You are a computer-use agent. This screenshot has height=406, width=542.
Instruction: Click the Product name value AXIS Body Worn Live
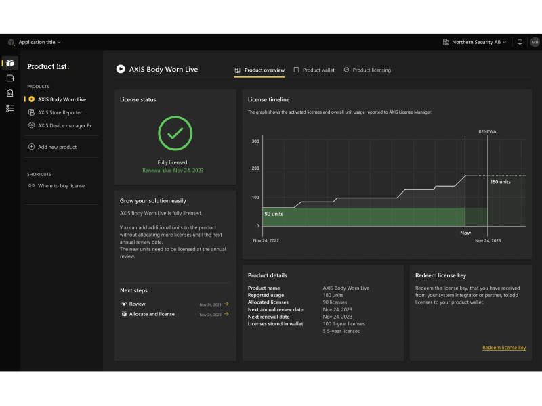tap(346, 288)
